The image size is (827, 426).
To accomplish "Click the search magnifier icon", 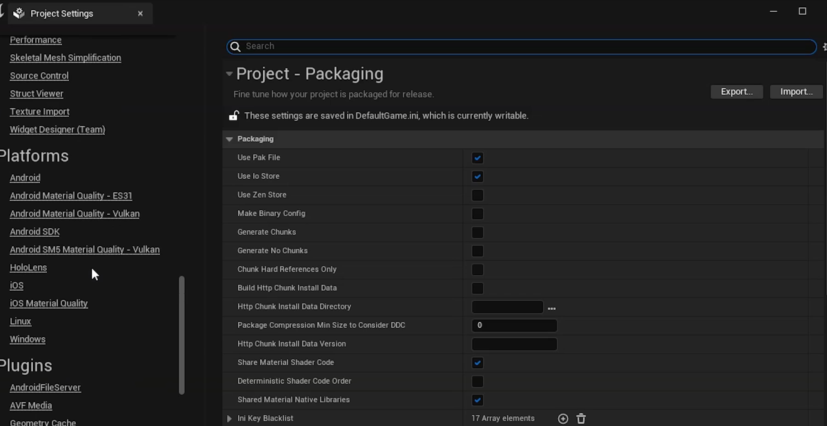I will [x=236, y=47].
